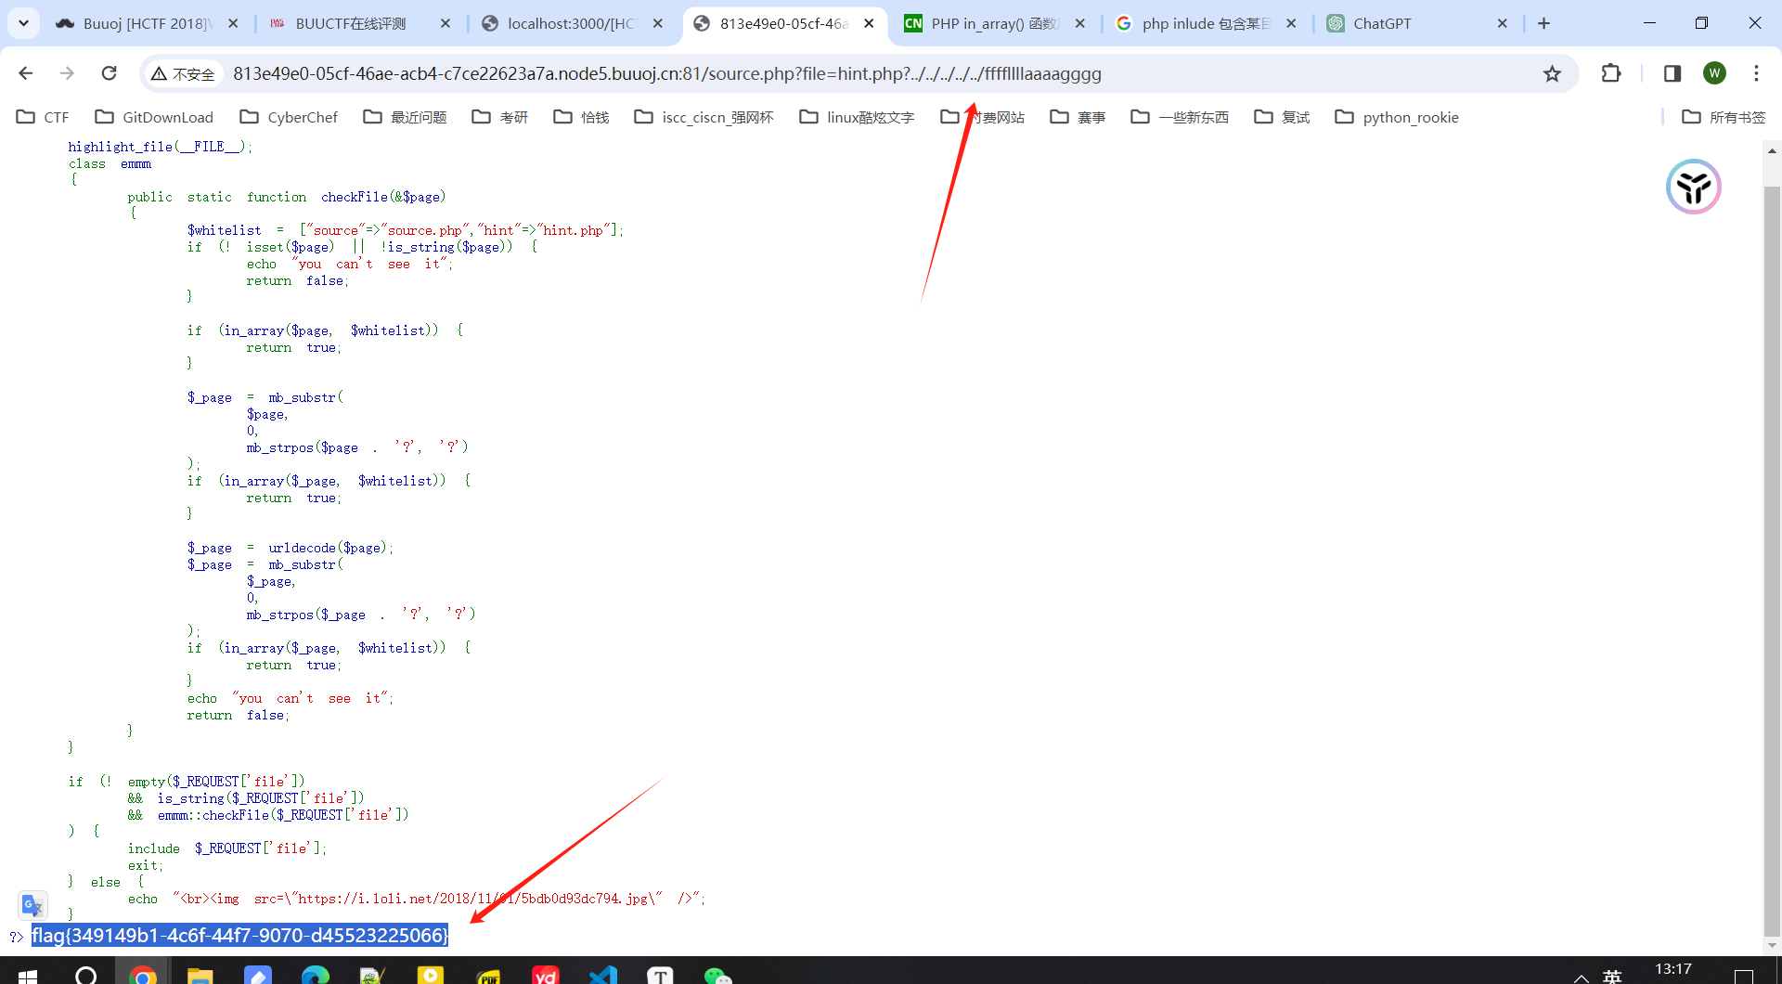The width and height of the screenshot is (1782, 984).
Task: Open File Explorer from taskbar
Action: tap(200, 975)
